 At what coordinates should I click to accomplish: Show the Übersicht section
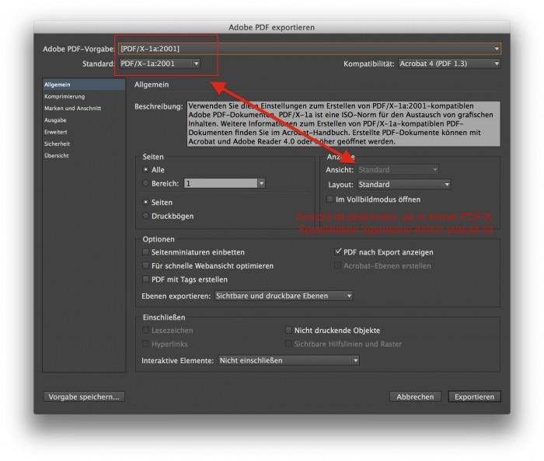point(56,155)
